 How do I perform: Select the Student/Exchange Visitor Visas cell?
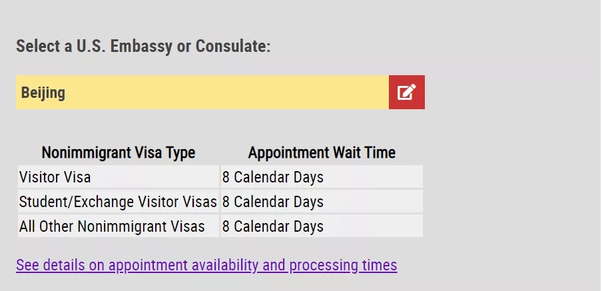point(118,201)
